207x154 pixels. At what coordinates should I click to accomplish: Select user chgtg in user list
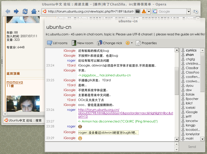click(191, 59)
